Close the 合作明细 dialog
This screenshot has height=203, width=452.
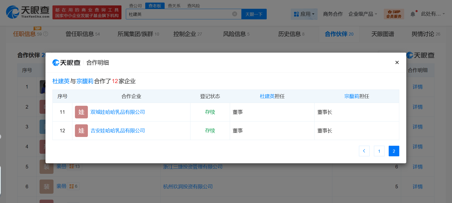point(397,62)
